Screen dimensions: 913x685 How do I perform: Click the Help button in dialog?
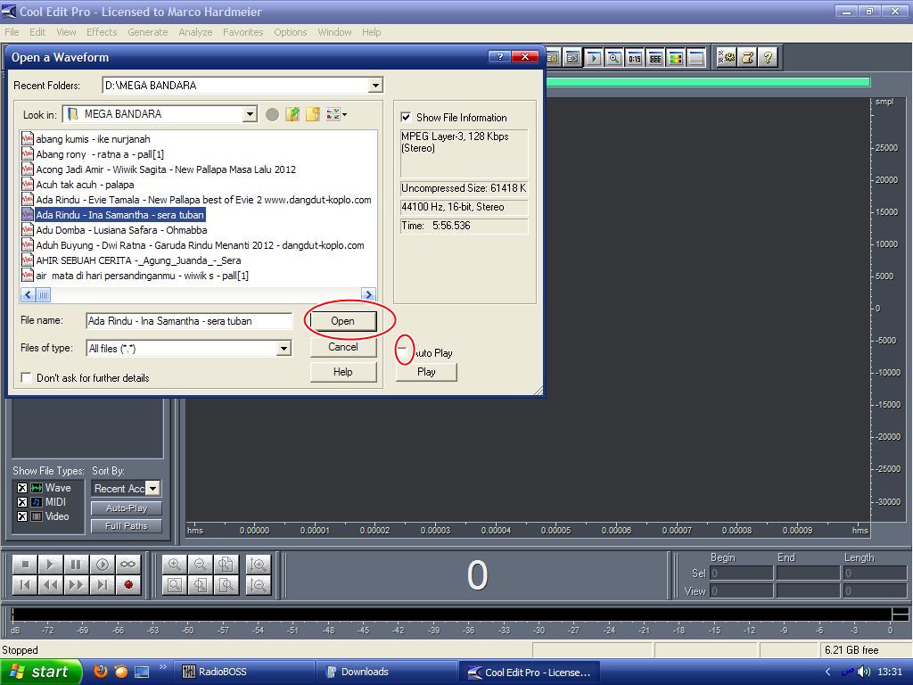coord(343,372)
